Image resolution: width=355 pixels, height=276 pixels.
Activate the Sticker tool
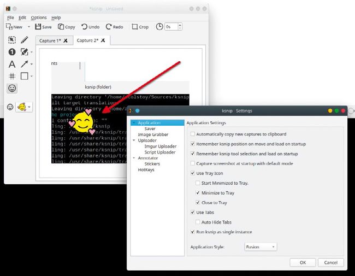[12, 88]
